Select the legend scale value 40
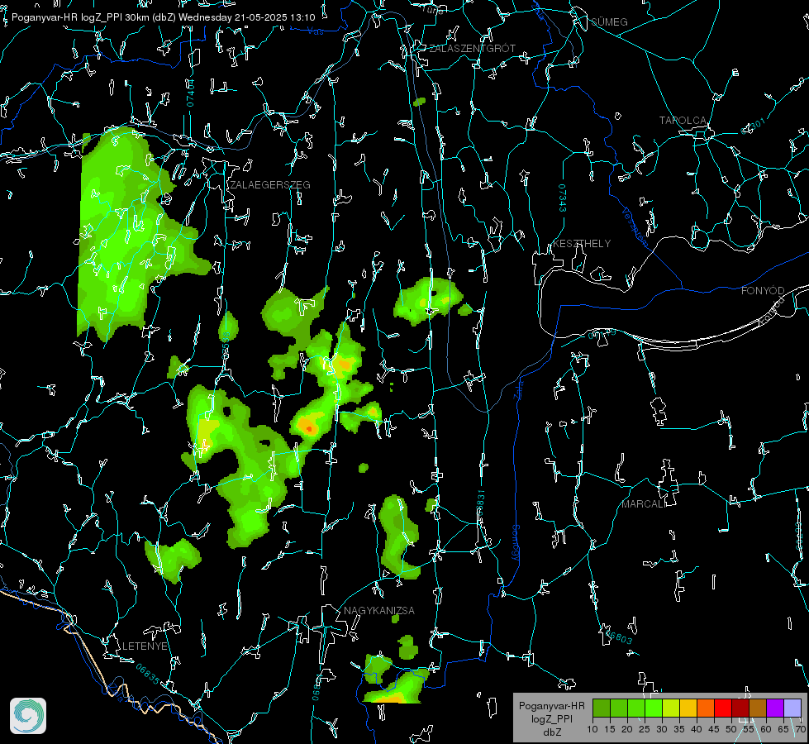 coord(697,729)
